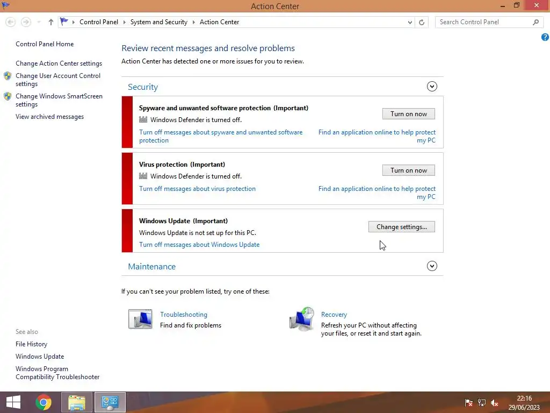Click the Forward navigation arrow
The height and width of the screenshot is (413, 550).
26,22
